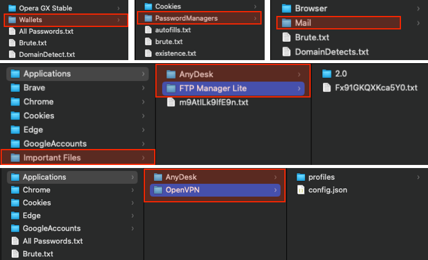This screenshot has height=260, width=428.
Task: Select the Fx91GKQXKca5Y0.txt file icon
Action: click(x=327, y=88)
